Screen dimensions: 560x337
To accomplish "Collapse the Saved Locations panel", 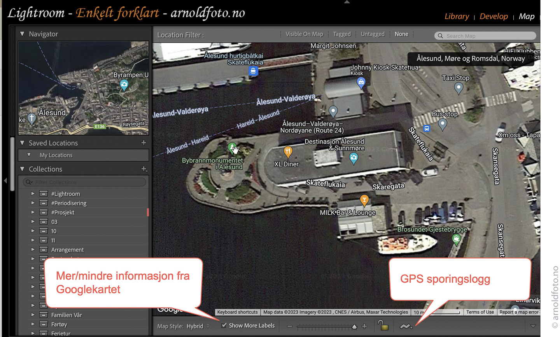I will click(x=22, y=143).
